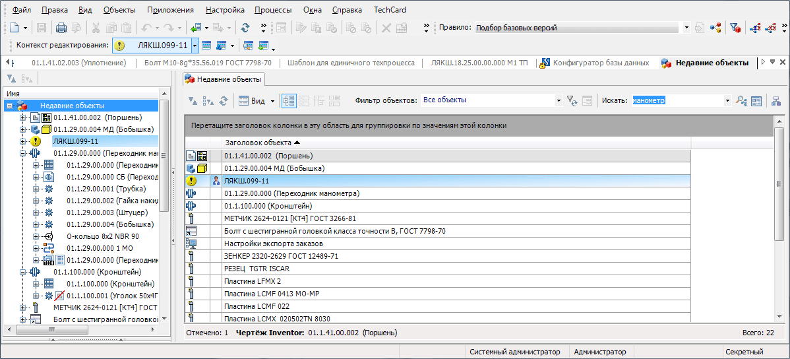The height and width of the screenshot is (359, 790).
Task: Expand the 01.1.41.00.002 (Поршень) tree node
Action: (23, 117)
